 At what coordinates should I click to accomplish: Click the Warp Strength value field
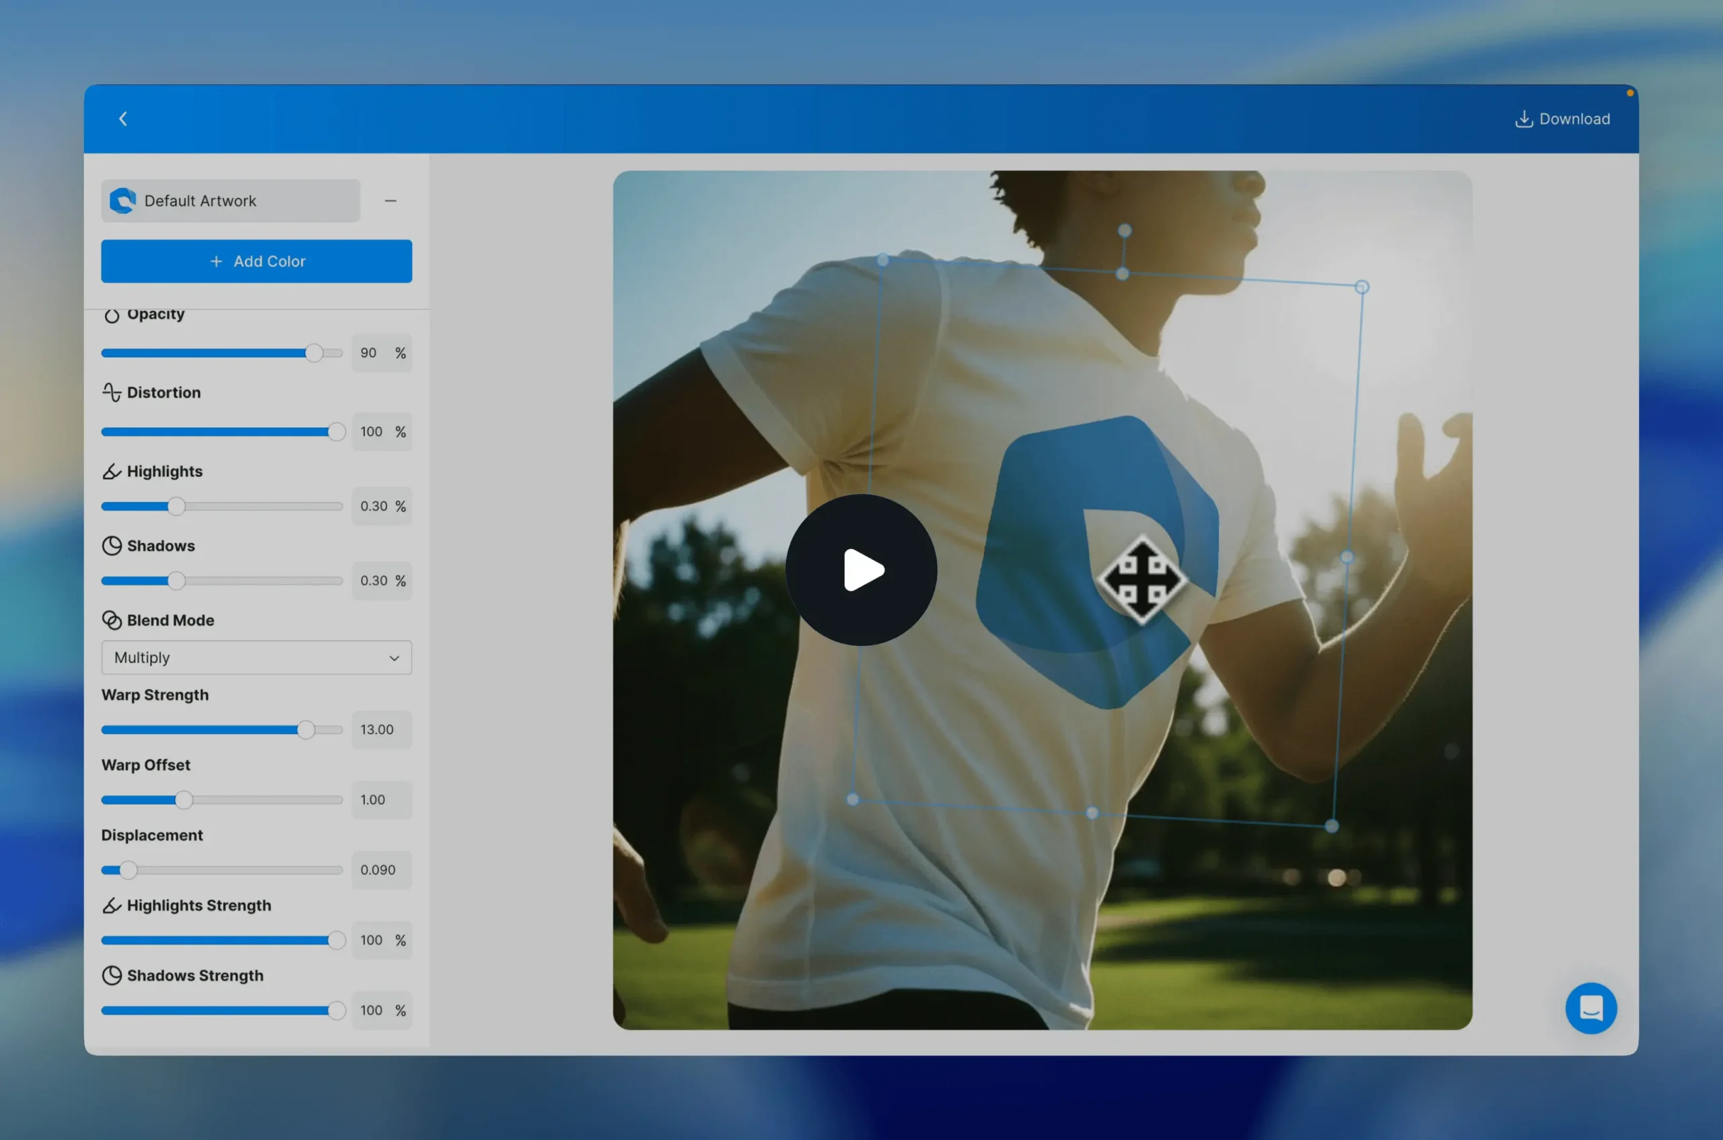tap(381, 729)
